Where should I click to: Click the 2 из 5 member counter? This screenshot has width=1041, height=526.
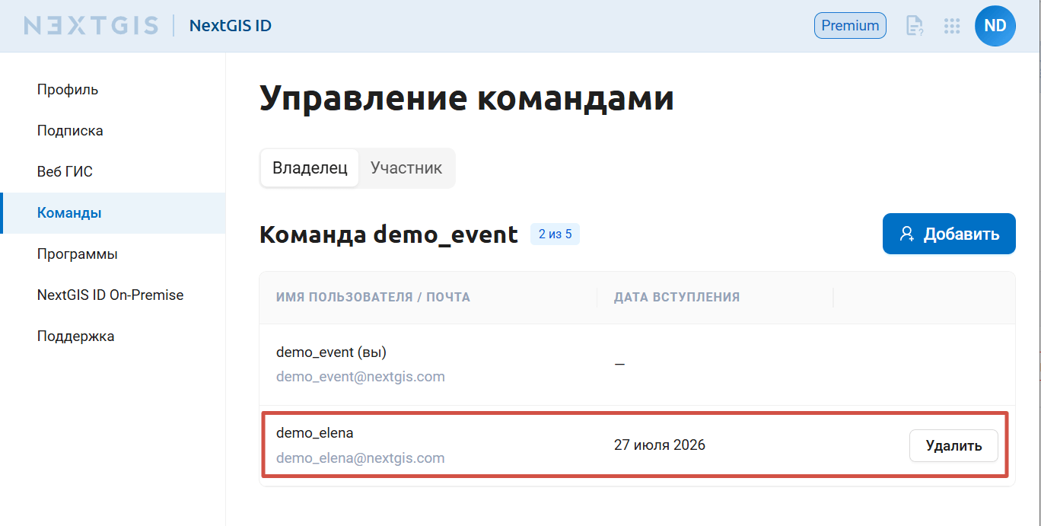point(555,234)
